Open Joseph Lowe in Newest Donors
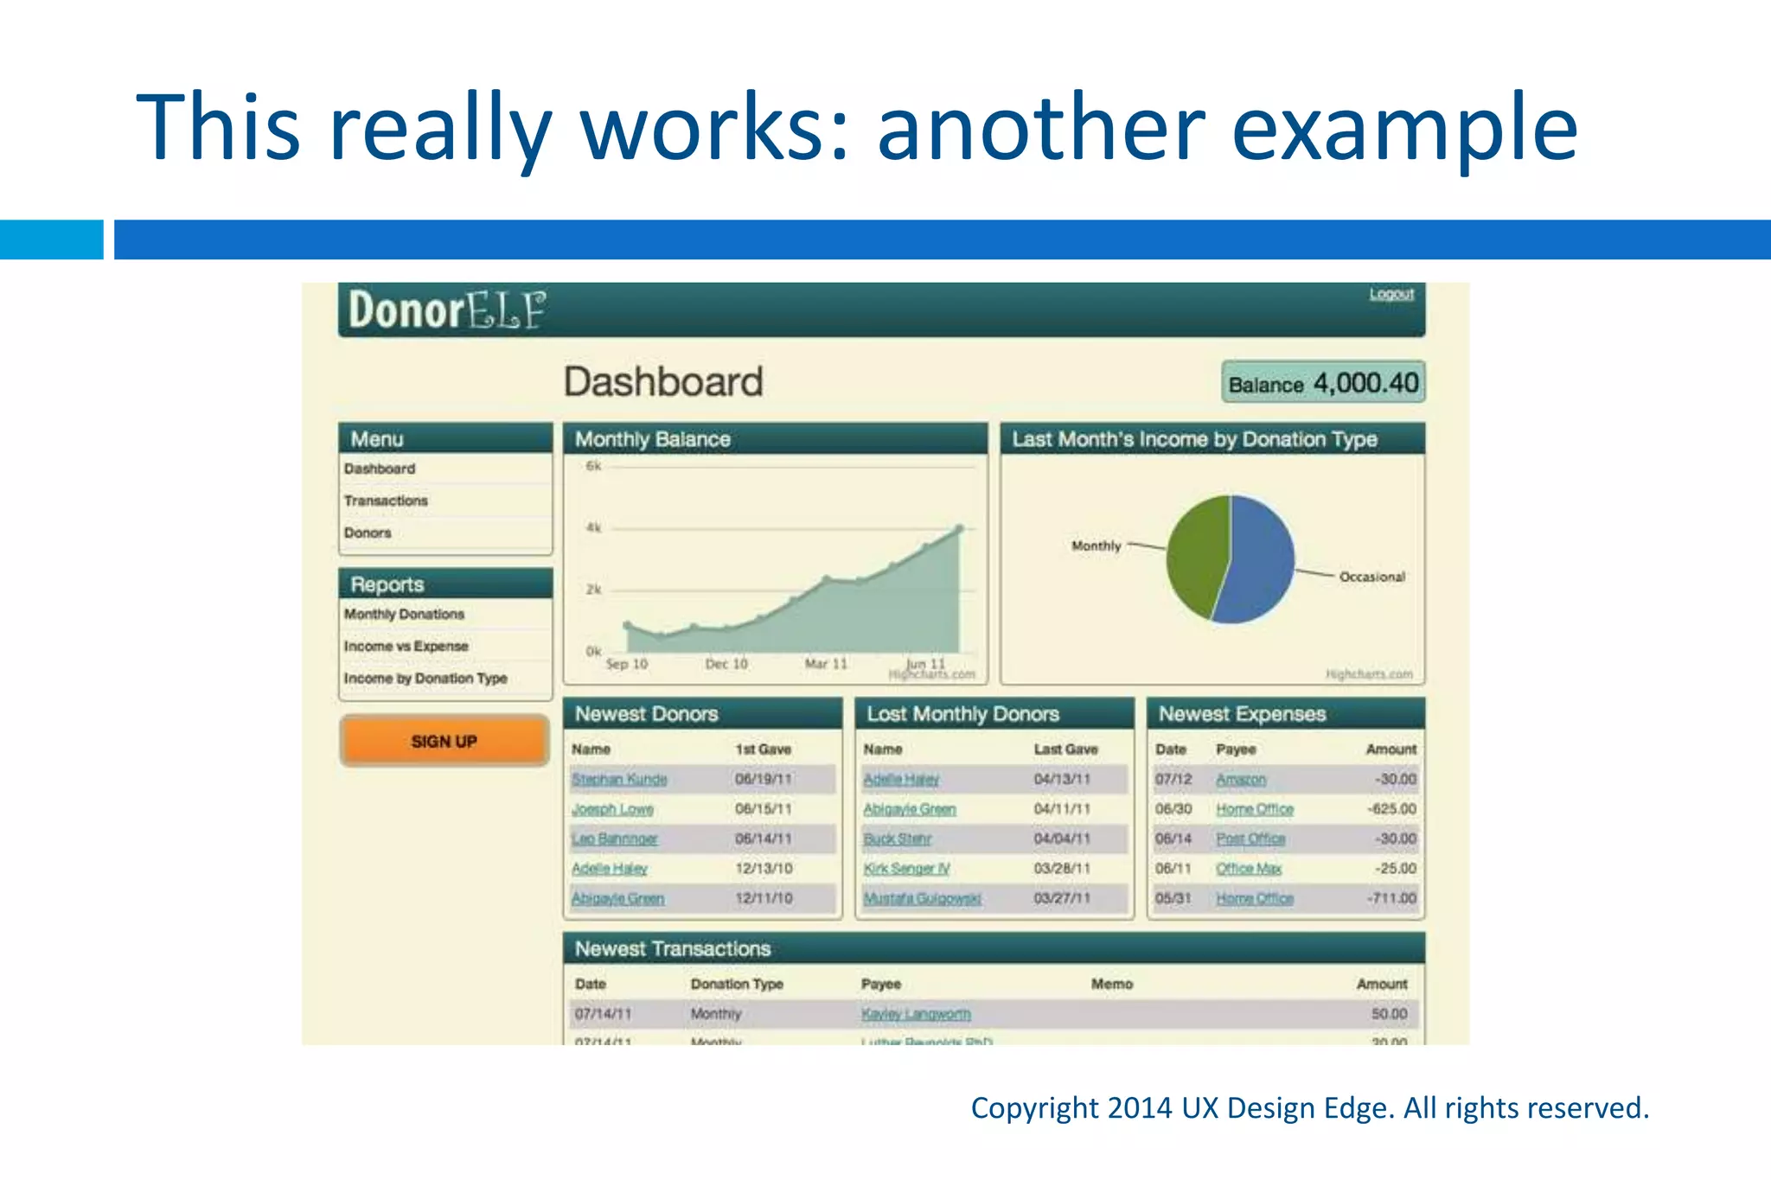 (x=612, y=809)
